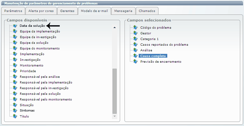The width and height of the screenshot is (244, 126).
Task: Open the Alerta por cores tab
Action: [41, 11]
